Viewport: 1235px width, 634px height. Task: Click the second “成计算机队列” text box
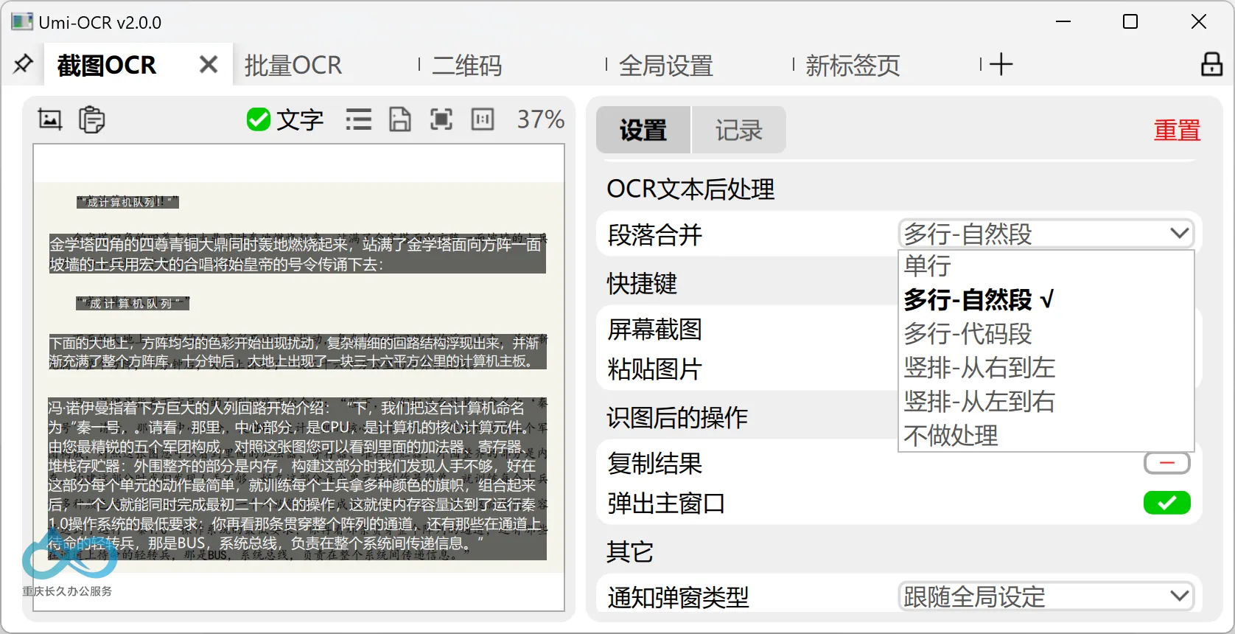tap(133, 303)
